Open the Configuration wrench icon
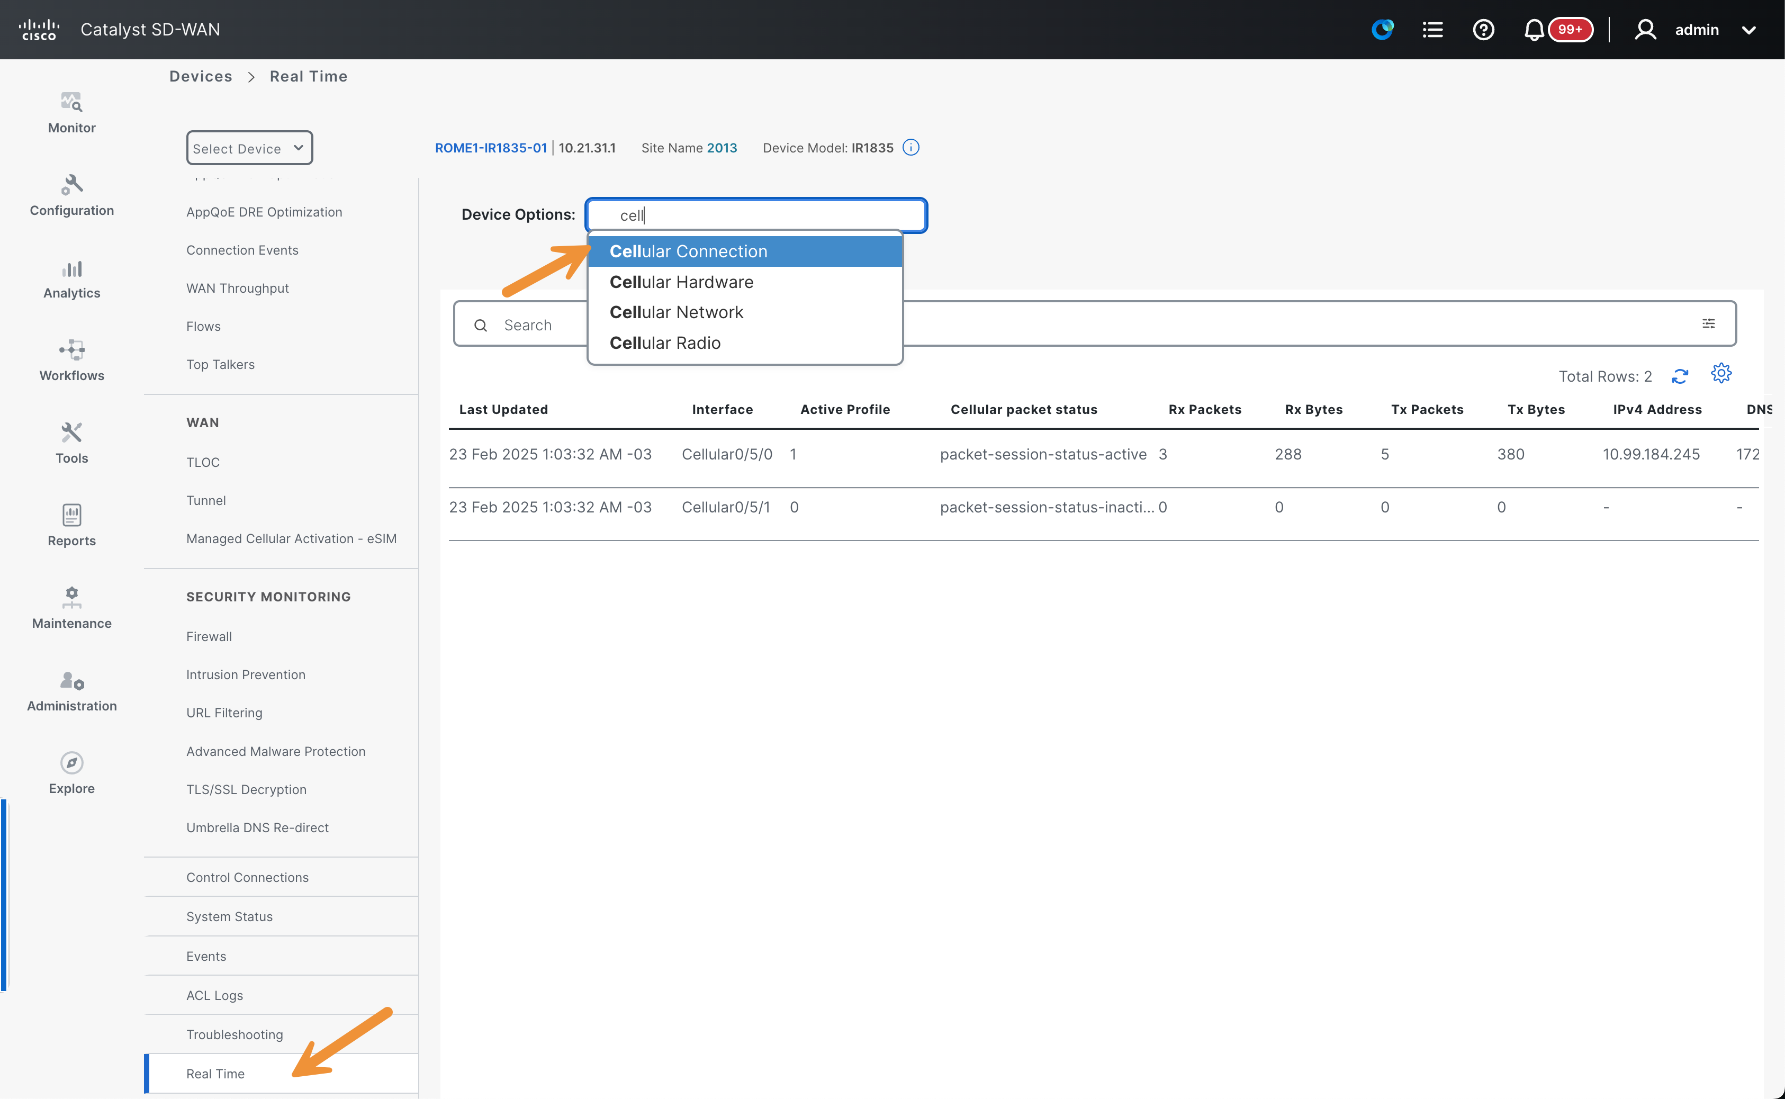1785x1099 pixels. pyautogui.click(x=71, y=185)
